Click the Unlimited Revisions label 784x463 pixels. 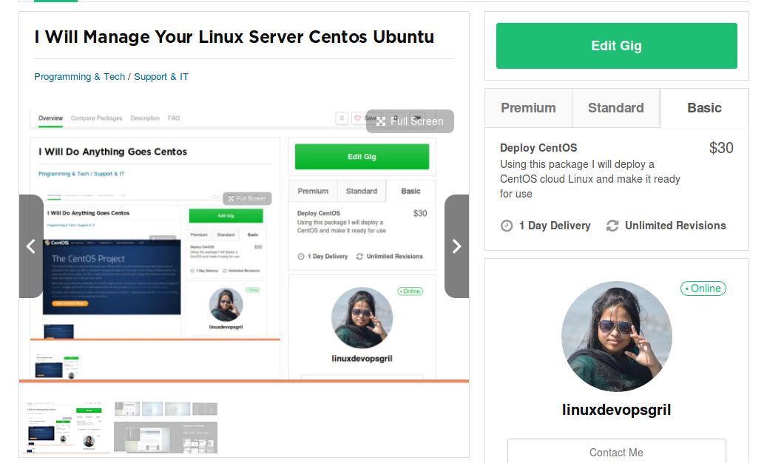click(675, 226)
